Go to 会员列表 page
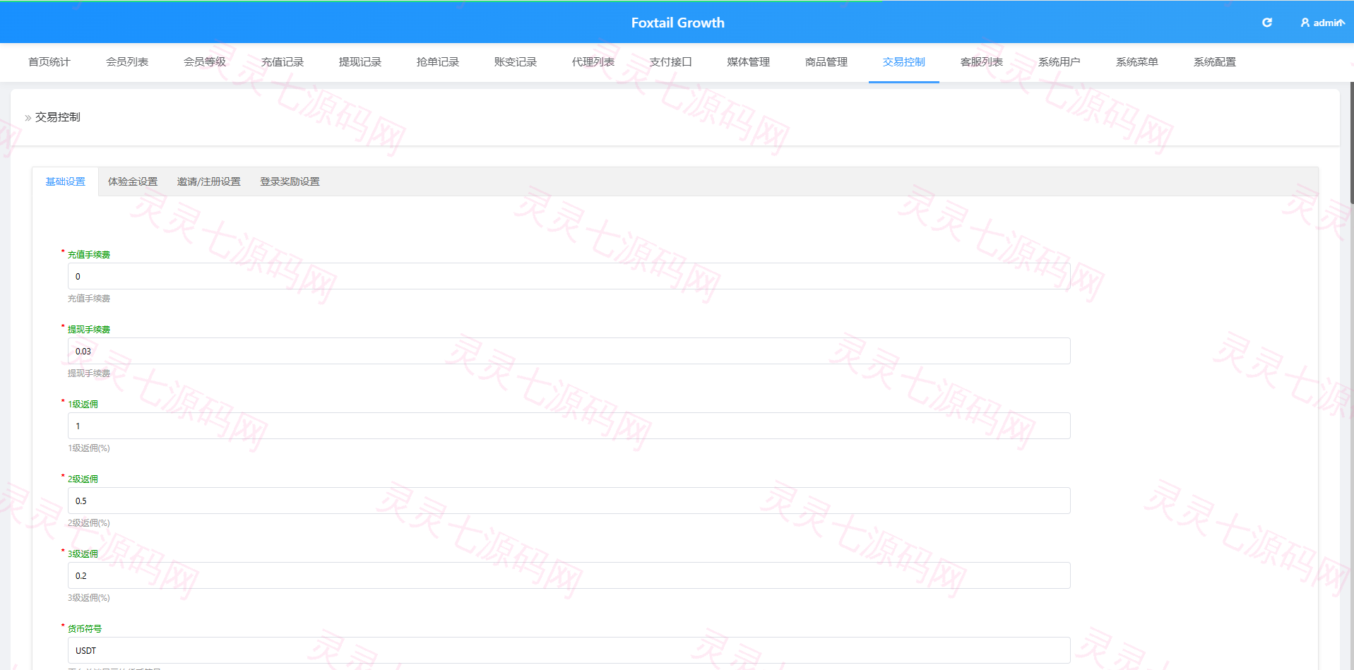This screenshot has height=670, width=1354. (x=127, y=62)
